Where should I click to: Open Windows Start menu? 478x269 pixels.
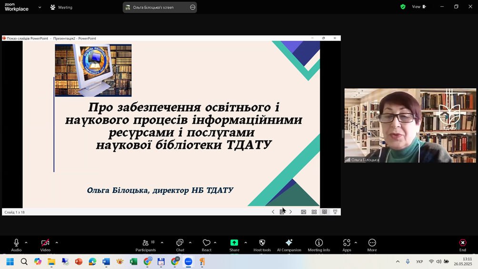(10, 262)
